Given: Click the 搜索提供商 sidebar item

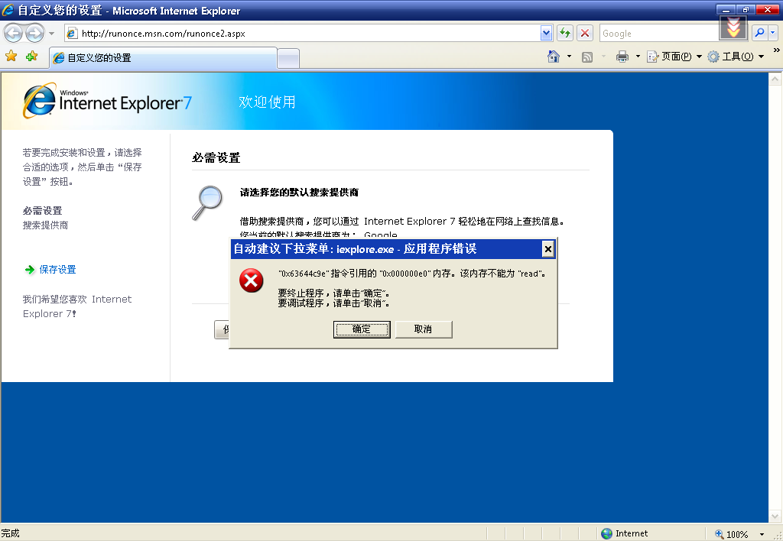Looking at the screenshot, I should coord(45,225).
